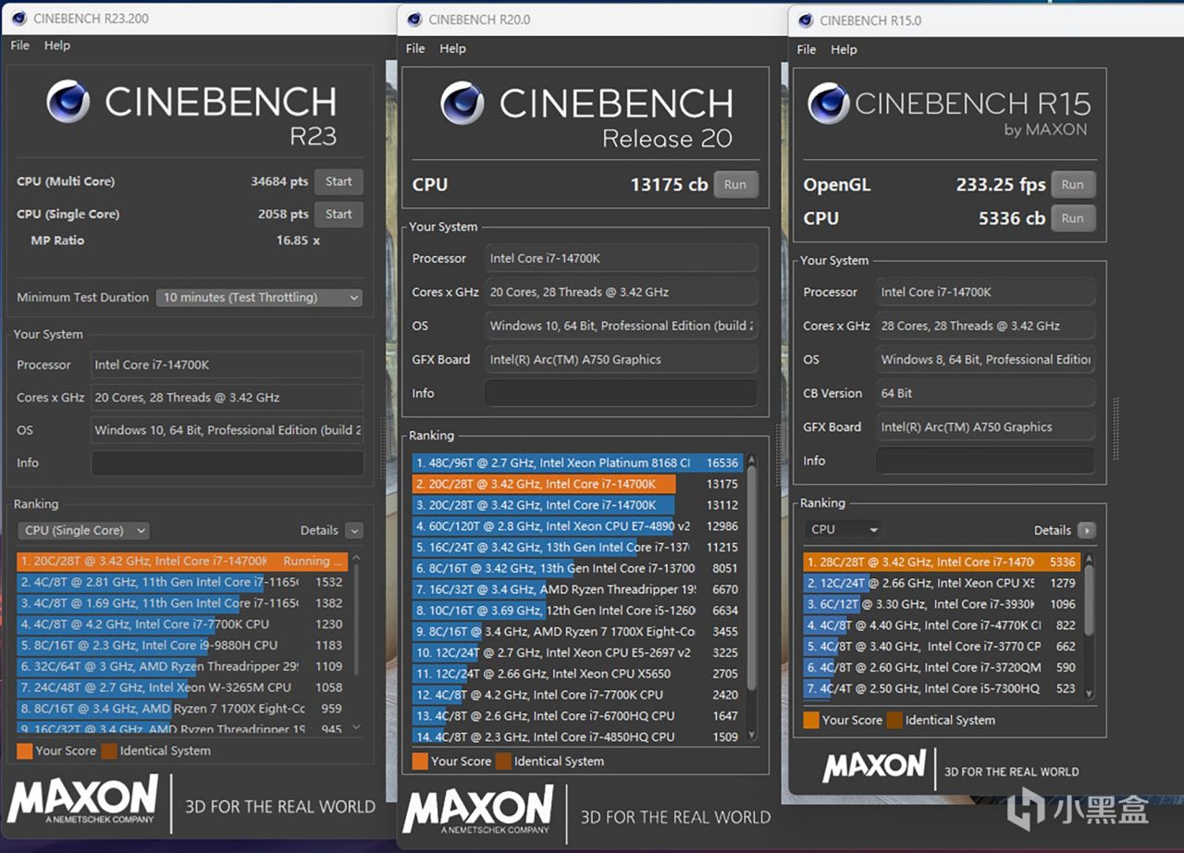Viewport: 1184px width, 853px height.
Task: Click the Info field in Cinebench R23
Action: 228,463
